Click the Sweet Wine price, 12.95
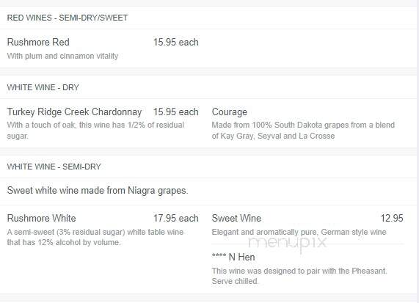This screenshot has width=419, height=303. pyautogui.click(x=392, y=219)
